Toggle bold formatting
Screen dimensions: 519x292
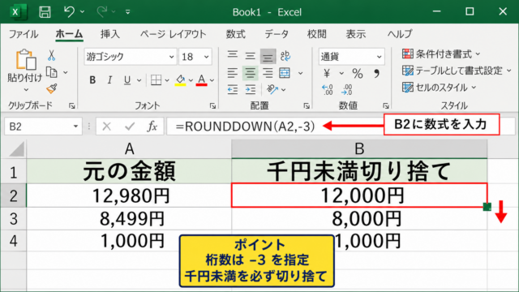92,79
